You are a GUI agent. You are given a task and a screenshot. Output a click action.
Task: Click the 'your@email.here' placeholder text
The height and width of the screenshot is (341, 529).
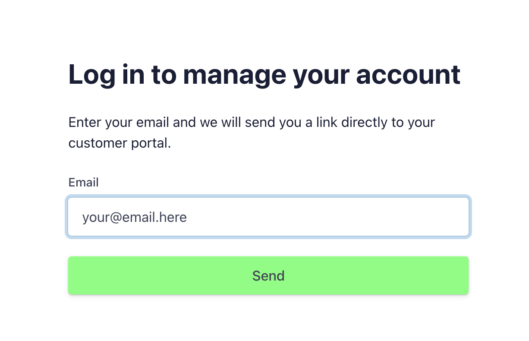(134, 217)
